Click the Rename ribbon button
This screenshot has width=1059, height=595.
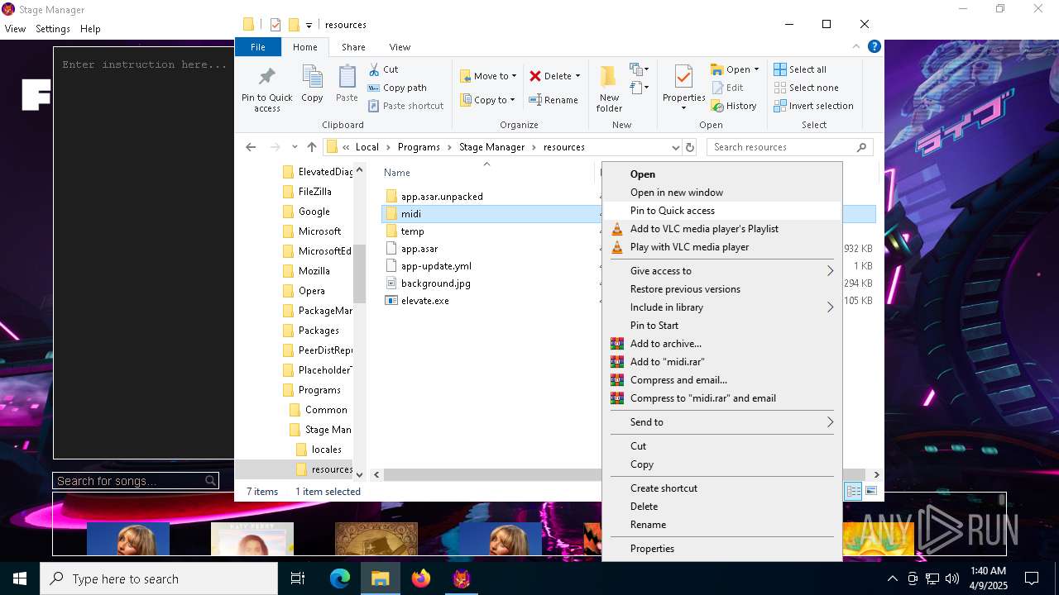[553, 100]
